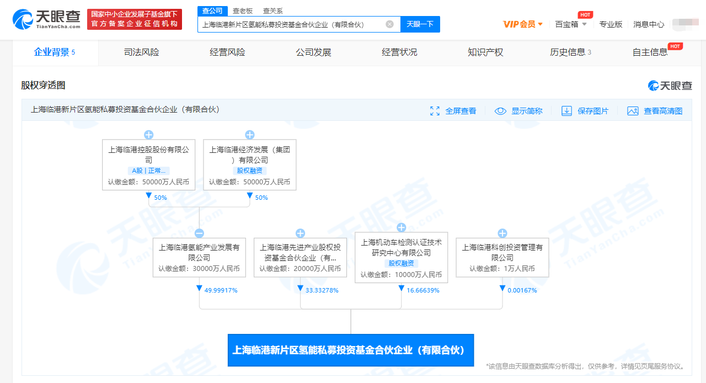Click the 上海临港氢能产业发展有限公司 node name

pyautogui.click(x=199, y=253)
